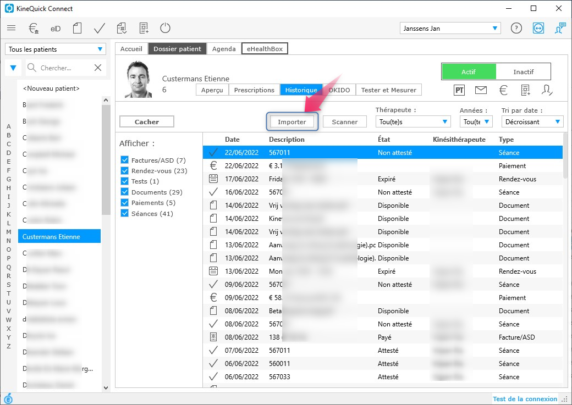Click the add invoice toolbar icon
572x405 pixels.
(x=144, y=28)
